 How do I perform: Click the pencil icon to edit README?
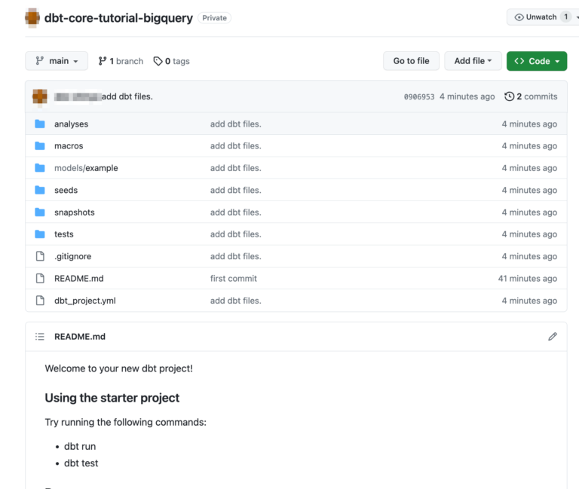click(553, 337)
